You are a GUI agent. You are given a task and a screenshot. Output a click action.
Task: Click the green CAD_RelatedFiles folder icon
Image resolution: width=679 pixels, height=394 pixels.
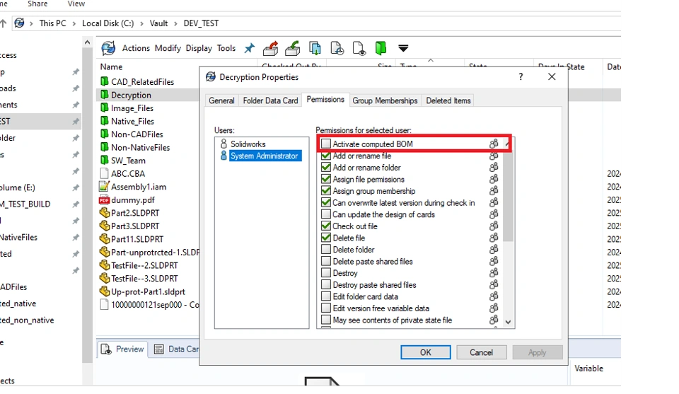[x=105, y=81]
